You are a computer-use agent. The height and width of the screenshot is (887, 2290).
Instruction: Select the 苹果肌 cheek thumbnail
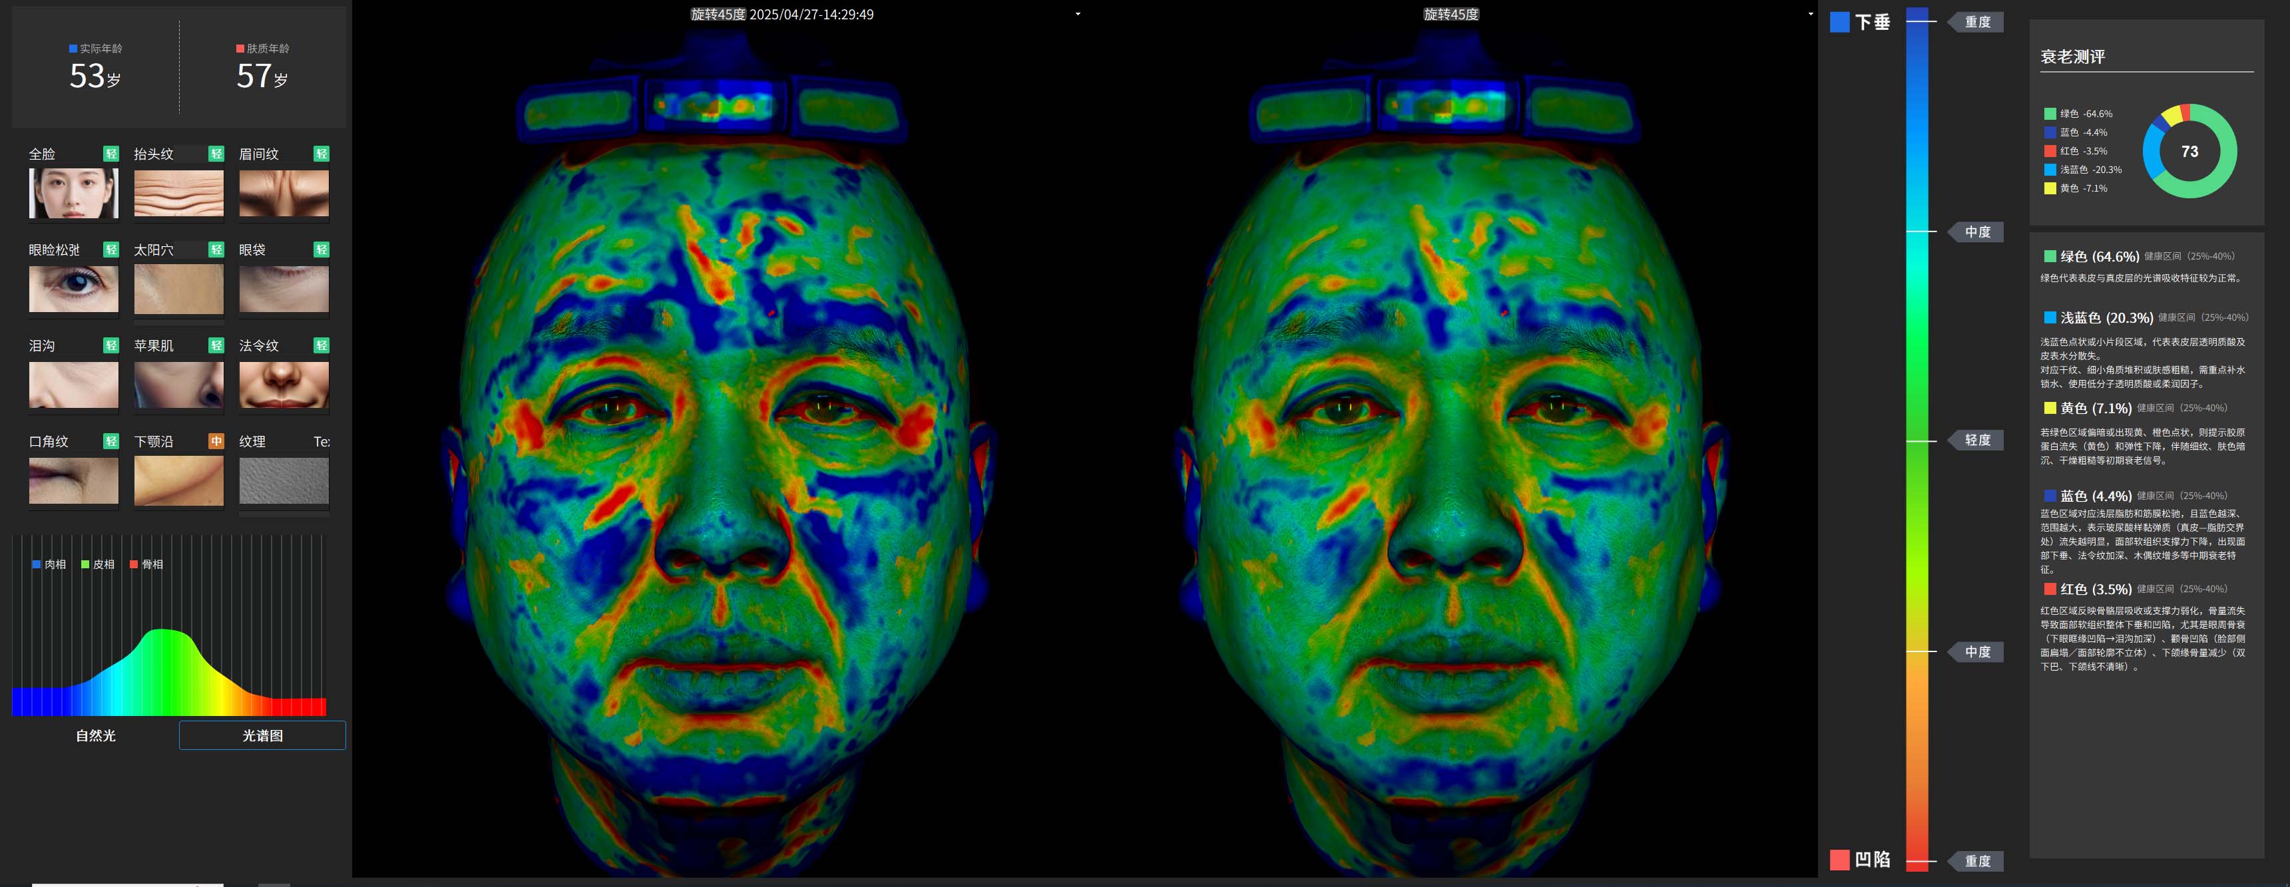pos(178,385)
